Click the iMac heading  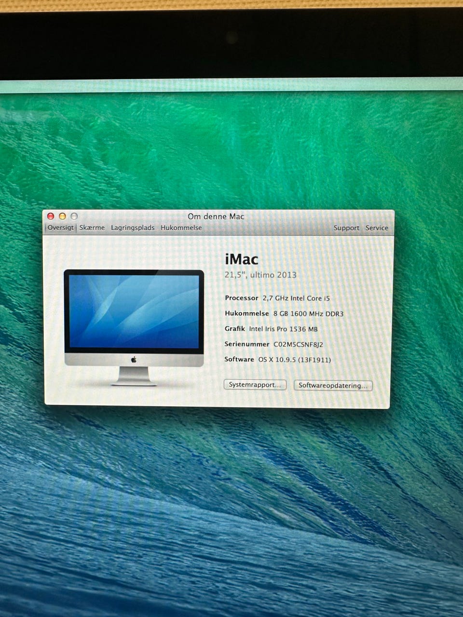point(242,259)
